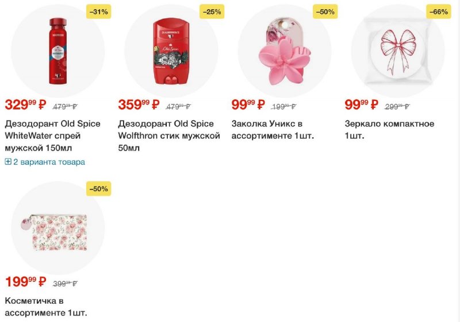Click the -50% badge on cosmetic bag
This screenshot has width=460, height=322.
(x=98, y=189)
